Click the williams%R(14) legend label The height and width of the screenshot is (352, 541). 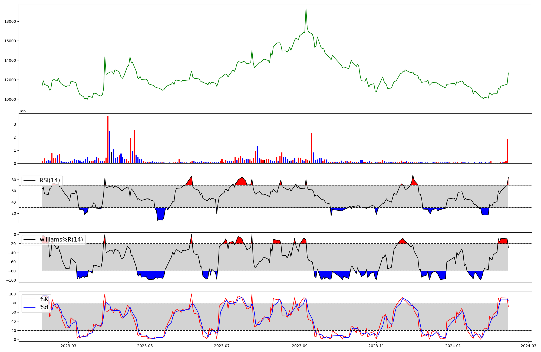point(61,240)
